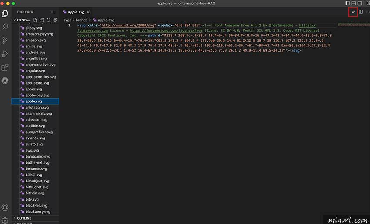Click the Split Editor Right icon
This screenshot has height=224, width=370.
360,12
